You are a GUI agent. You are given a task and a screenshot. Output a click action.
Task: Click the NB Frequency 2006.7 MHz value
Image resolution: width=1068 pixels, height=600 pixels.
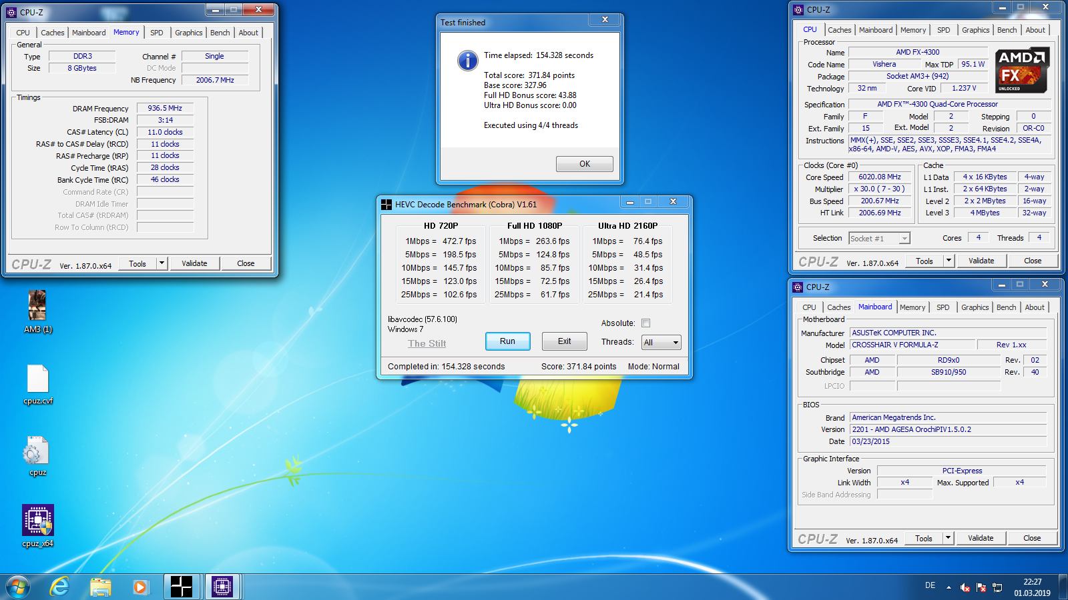pos(215,80)
